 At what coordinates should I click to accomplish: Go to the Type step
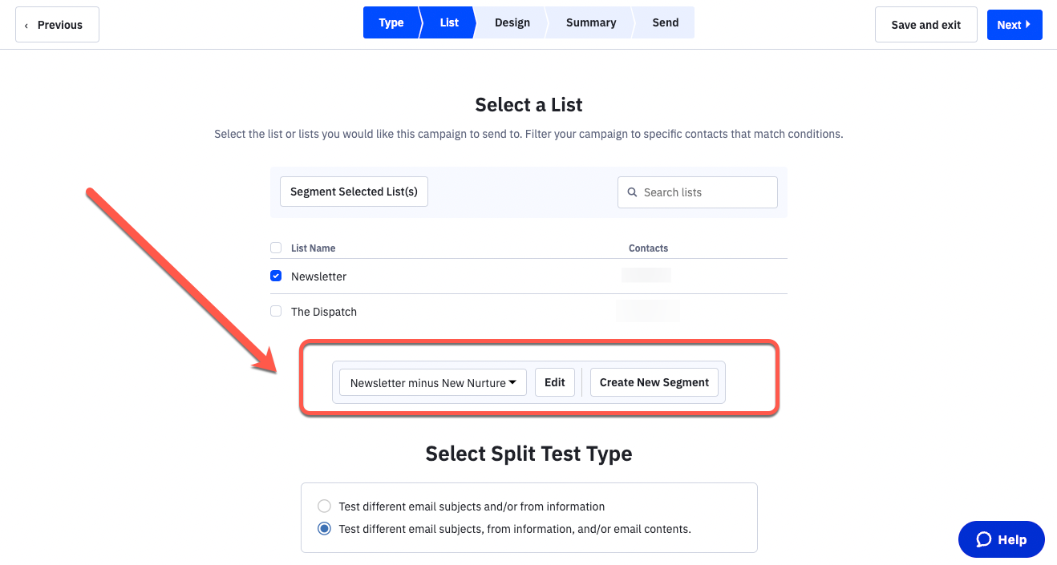[x=391, y=22]
